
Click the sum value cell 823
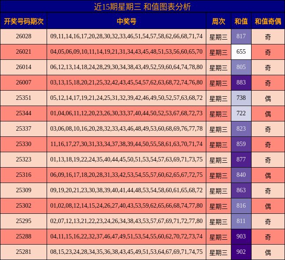241,129
